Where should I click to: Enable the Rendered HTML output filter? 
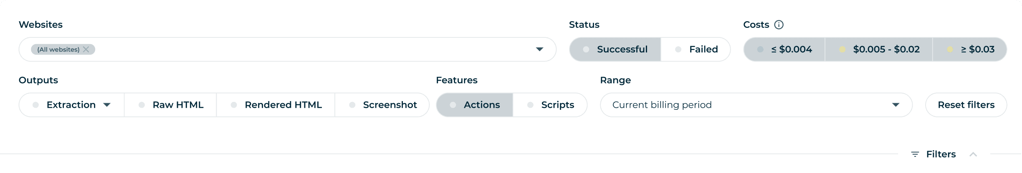(276, 105)
